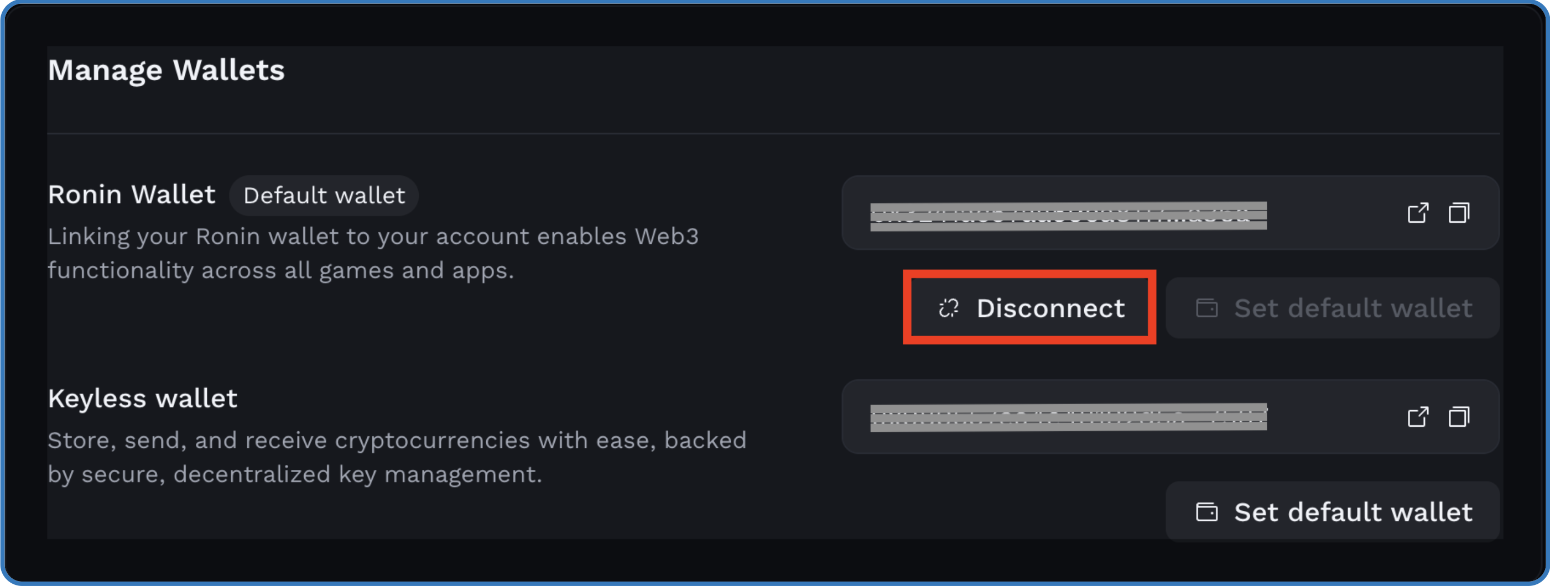
Task: Click wallet icon in Keyless Set default button
Action: point(1206,512)
